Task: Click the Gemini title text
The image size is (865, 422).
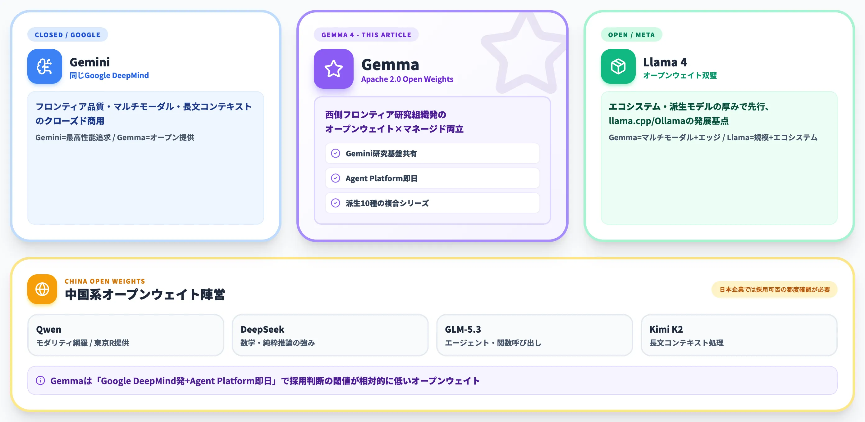Action: [90, 62]
